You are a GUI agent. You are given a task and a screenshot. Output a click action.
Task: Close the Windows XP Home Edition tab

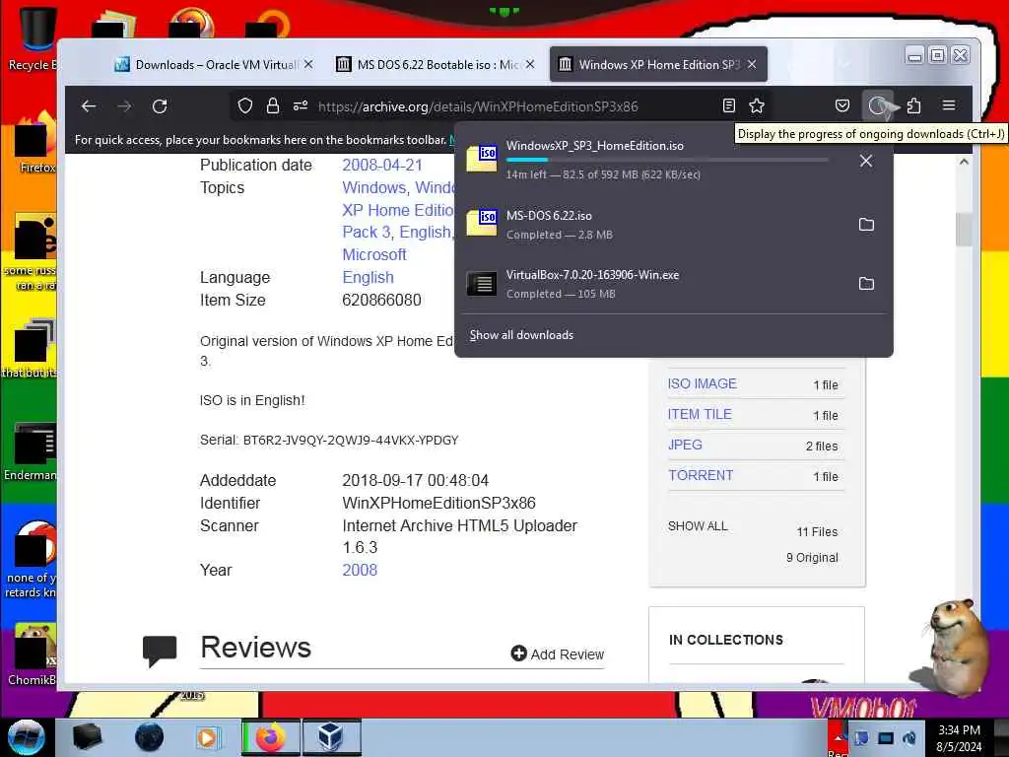[752, 64]
